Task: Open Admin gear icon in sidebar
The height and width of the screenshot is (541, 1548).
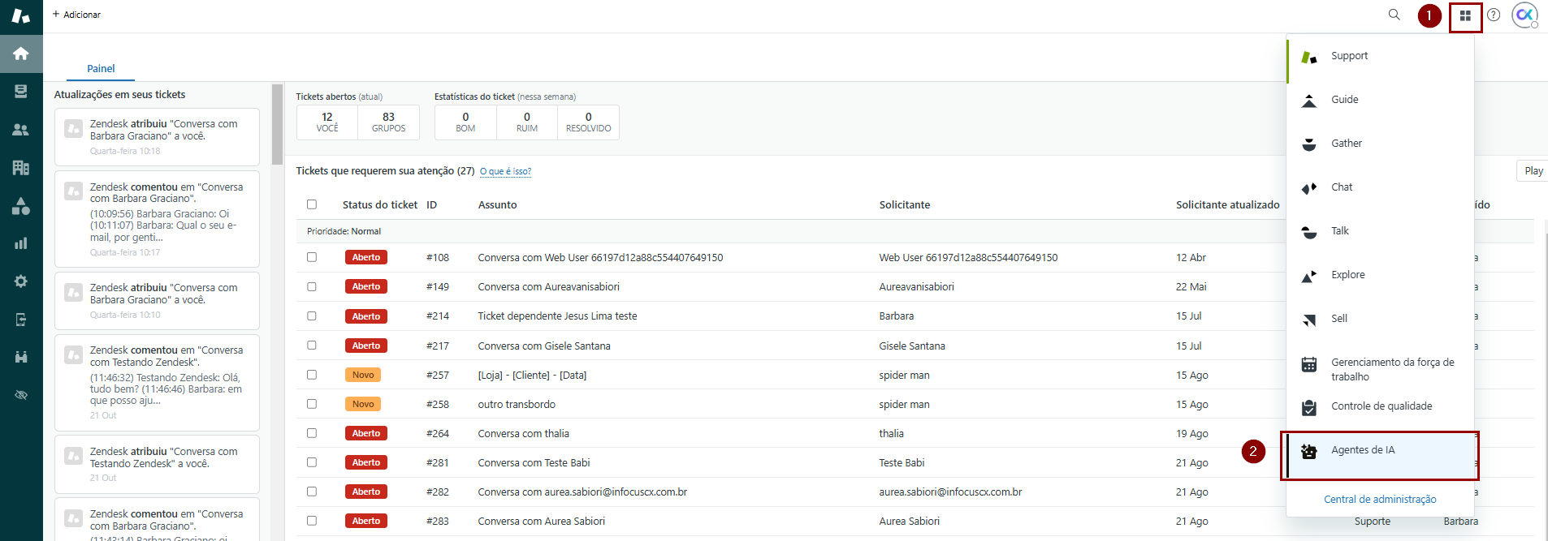Action: 21,281
